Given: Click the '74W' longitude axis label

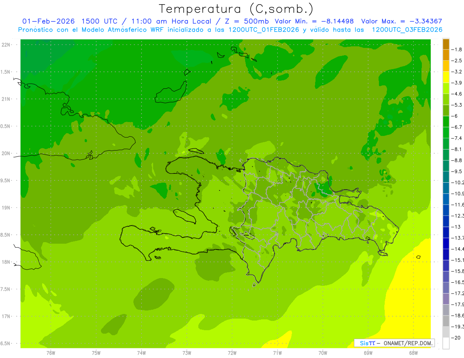Looking at the screenshot, I should point(142,352).
